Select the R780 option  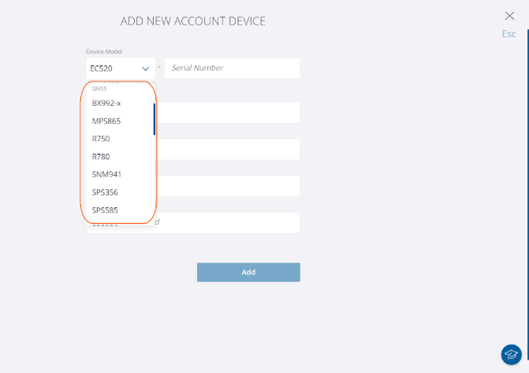click(101, 156)
